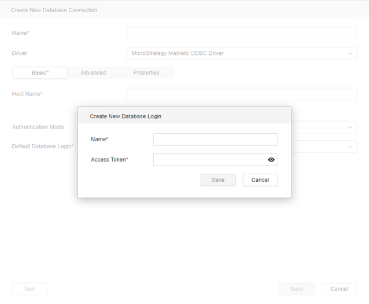Select the MicroStrategy Marketo ODBC Driver text
369x304 pixels.
click(178, 54)
